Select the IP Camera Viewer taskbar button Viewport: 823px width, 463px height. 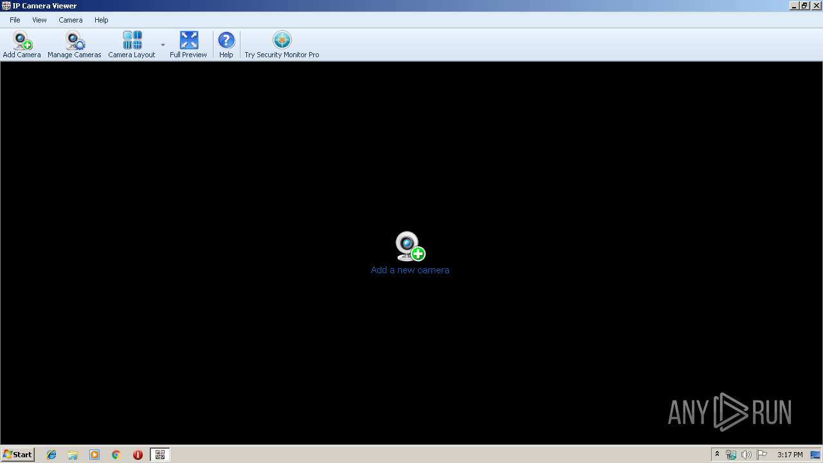coord(160,455)
